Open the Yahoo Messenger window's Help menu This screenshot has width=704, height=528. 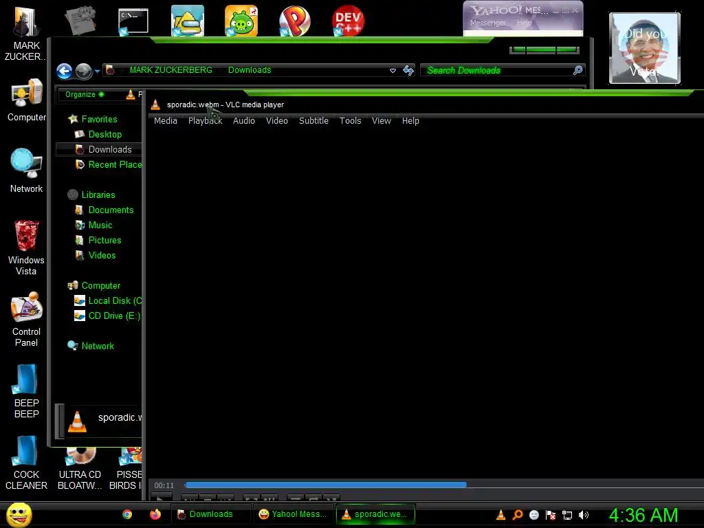524,23
